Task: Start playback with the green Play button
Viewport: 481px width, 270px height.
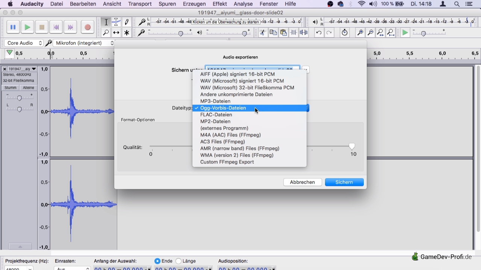Action: [x=27, y=27]
